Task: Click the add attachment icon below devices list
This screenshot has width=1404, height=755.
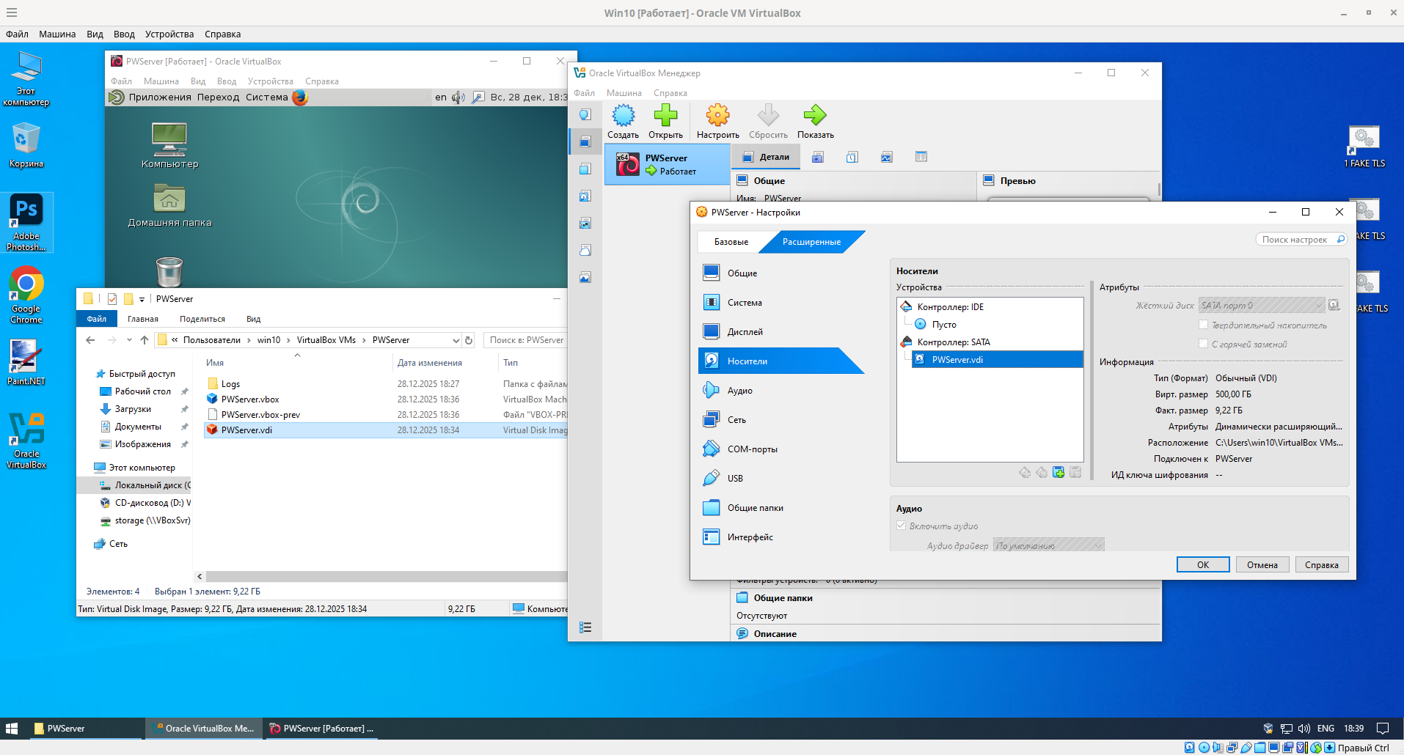Action: [x=1059, y=473]
